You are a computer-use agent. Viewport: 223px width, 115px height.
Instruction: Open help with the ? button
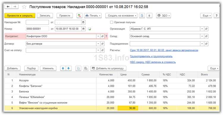[216, 16]
